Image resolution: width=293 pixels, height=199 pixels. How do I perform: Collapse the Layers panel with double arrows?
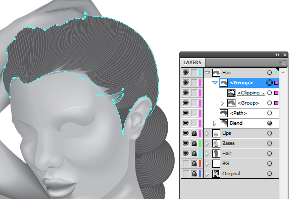tap(277, 55)
